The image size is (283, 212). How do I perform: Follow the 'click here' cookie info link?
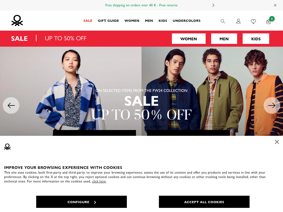99,181
